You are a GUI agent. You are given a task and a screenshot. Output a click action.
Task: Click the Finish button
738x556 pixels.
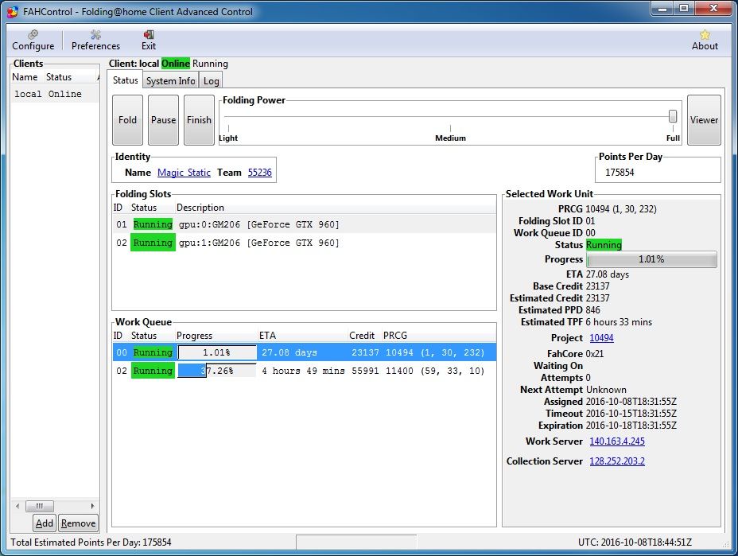pyautogui.click(x=199, y=120)
